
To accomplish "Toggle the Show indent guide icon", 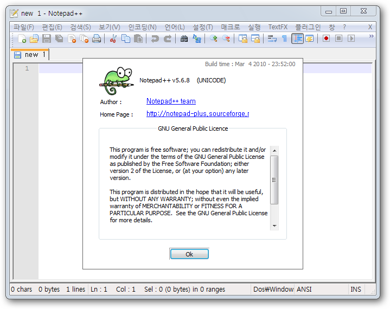I will pos(297,38).
